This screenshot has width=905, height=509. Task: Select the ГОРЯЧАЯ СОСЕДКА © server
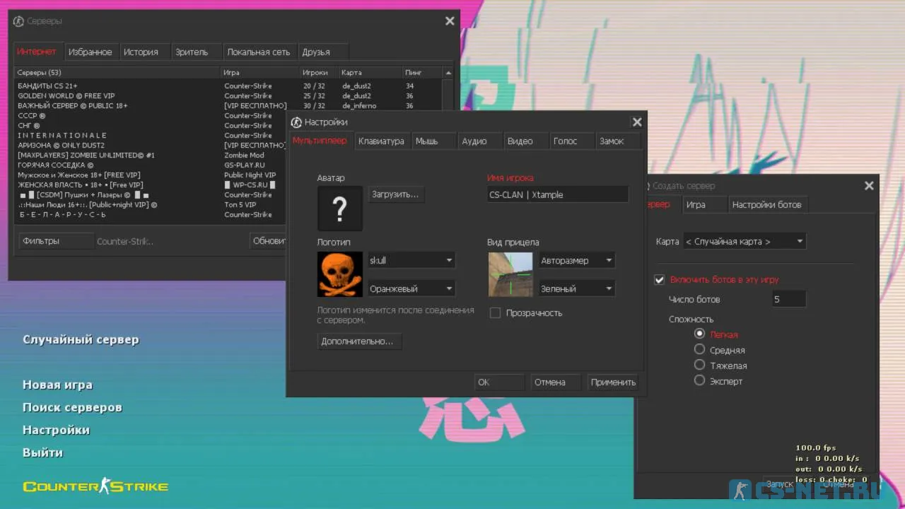(x=151, y=165)
